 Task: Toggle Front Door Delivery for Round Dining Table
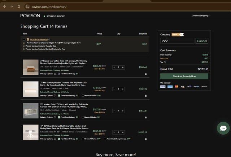click(59, 139)
